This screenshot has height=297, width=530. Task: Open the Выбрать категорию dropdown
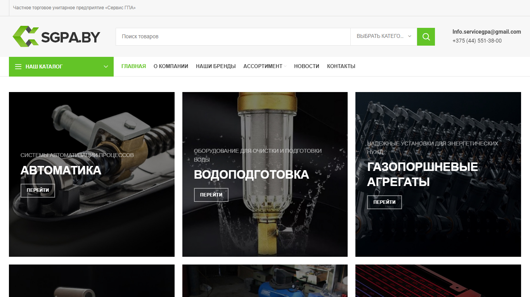384,37
